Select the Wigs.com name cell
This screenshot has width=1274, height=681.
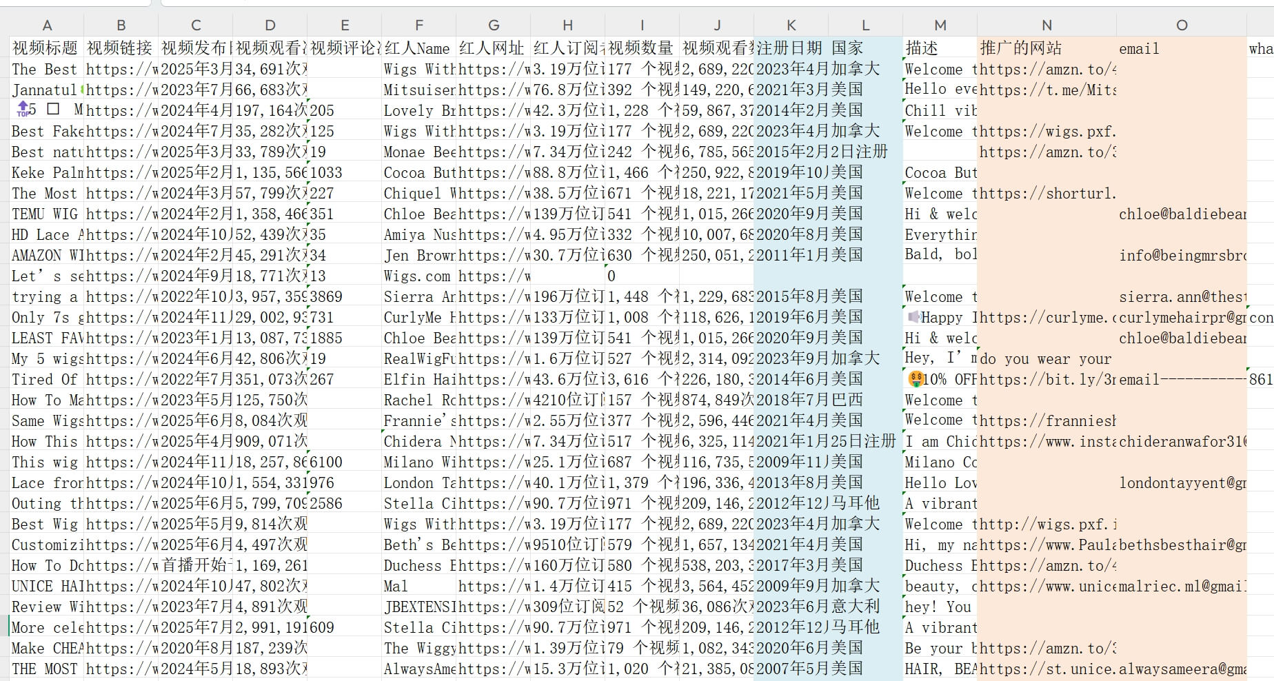coord(419,276)
